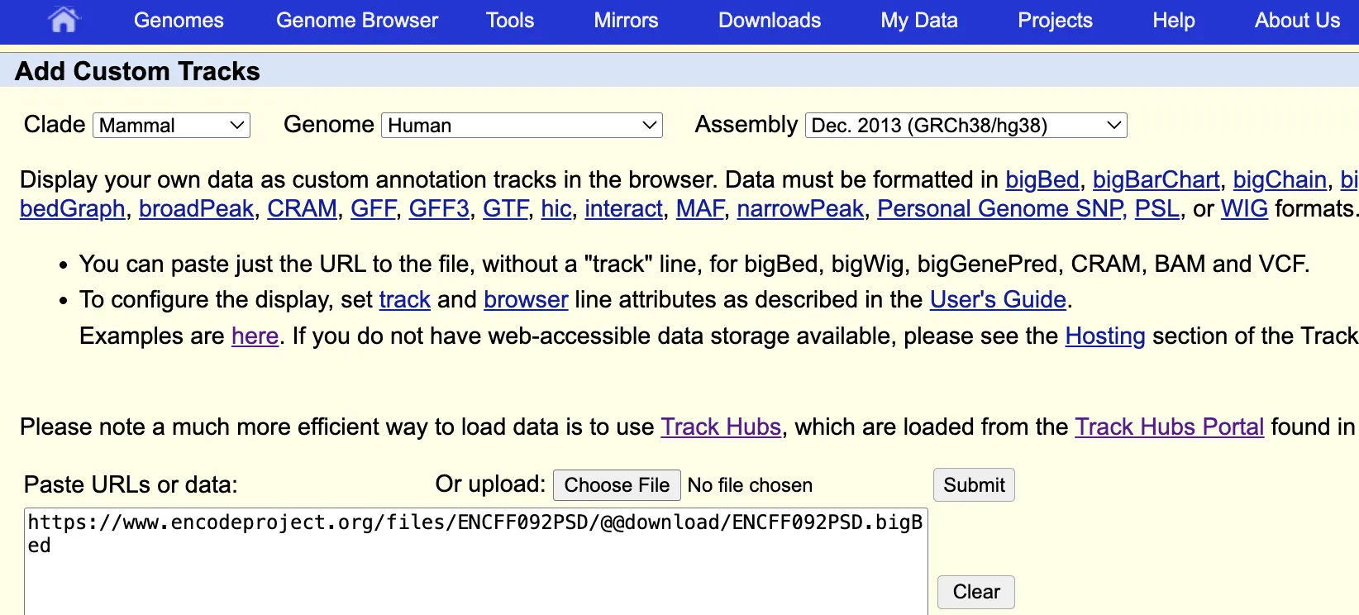Viewport: 1359px width, 615px height.
Task: Open the My Data menu
Action: pos(918,21)
